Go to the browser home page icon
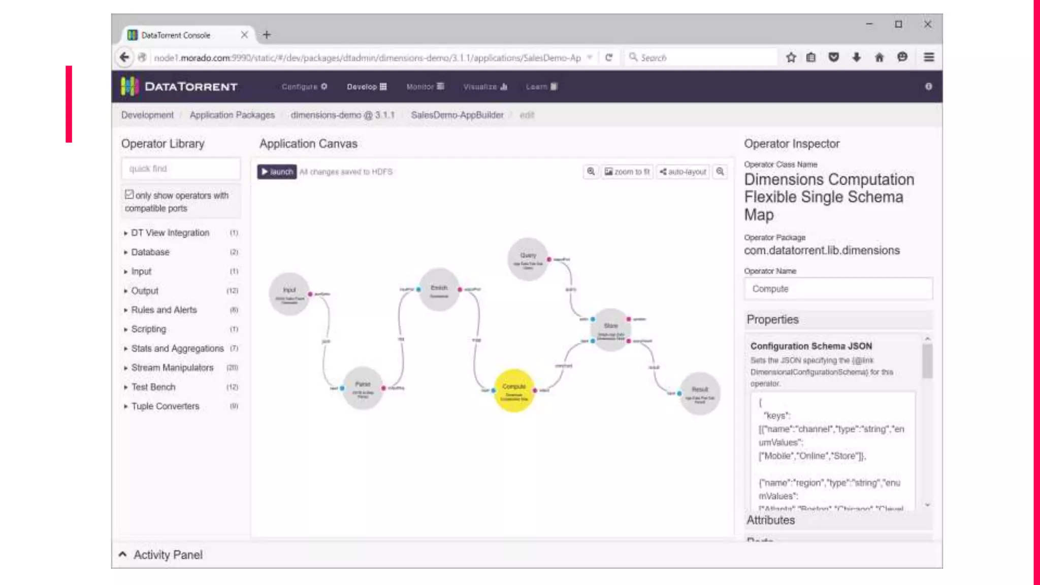 click(x=879, y=57)
